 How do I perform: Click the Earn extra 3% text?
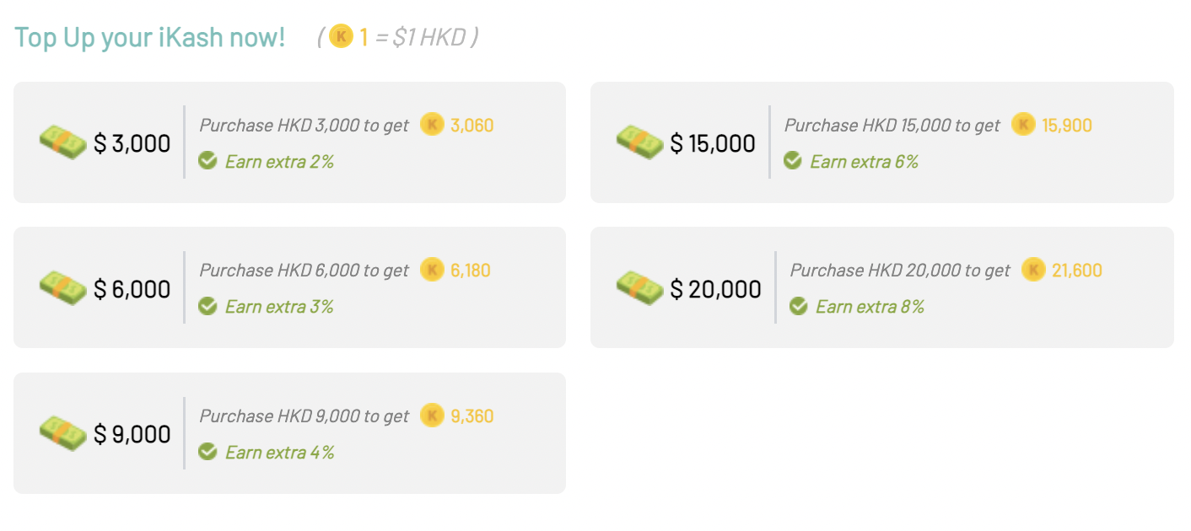tap(279, 306)
